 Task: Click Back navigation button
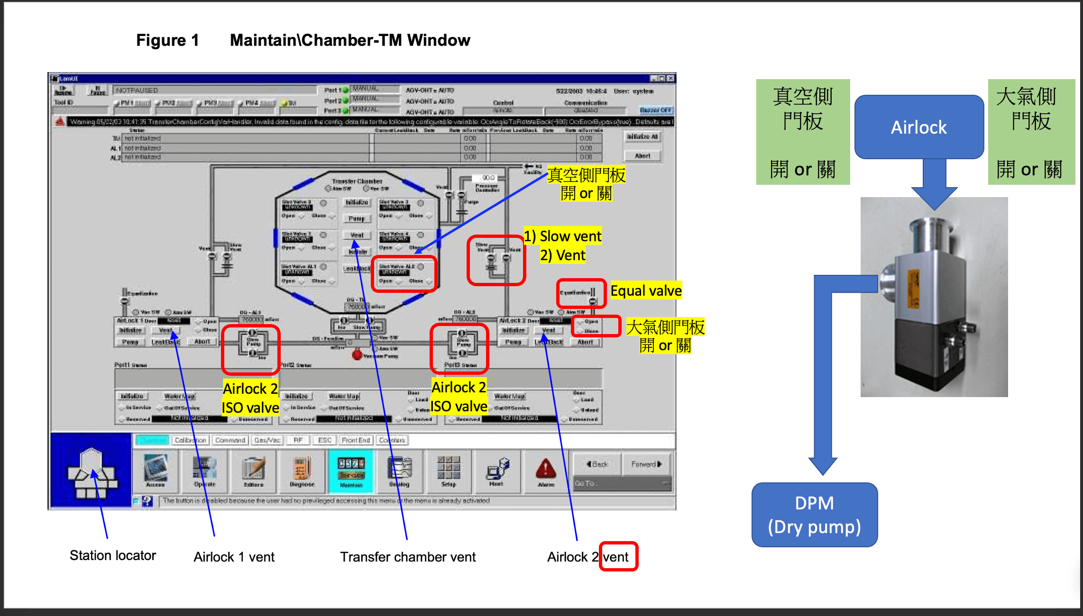click(602, 463)
